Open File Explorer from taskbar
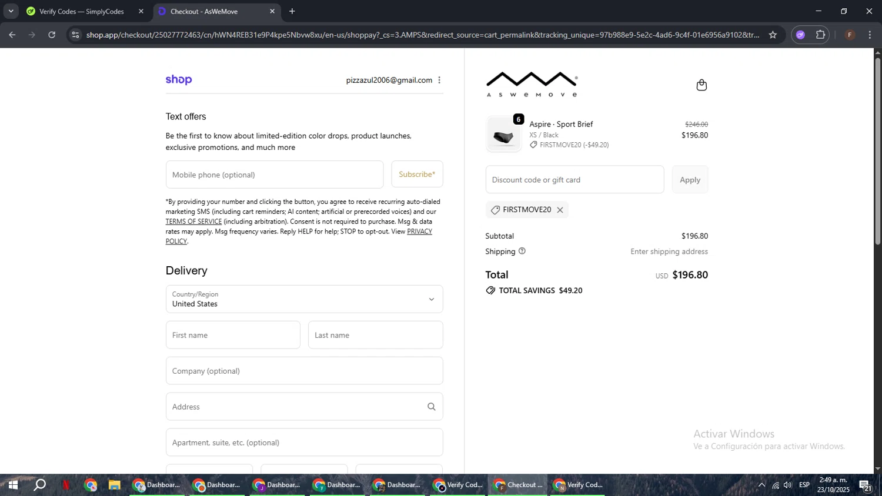Screen dimensions: 882x496 [x=114, y=485]
